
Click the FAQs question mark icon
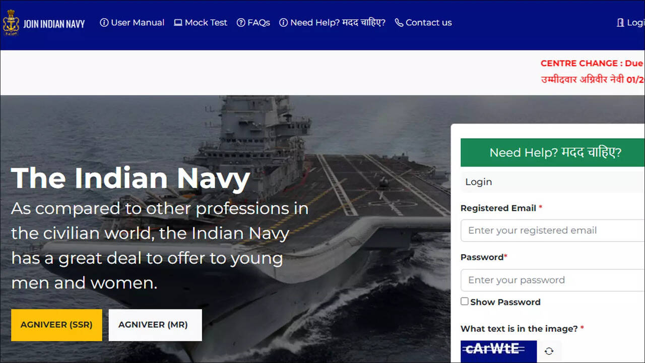pyautogui.click(x=241, y=23)
